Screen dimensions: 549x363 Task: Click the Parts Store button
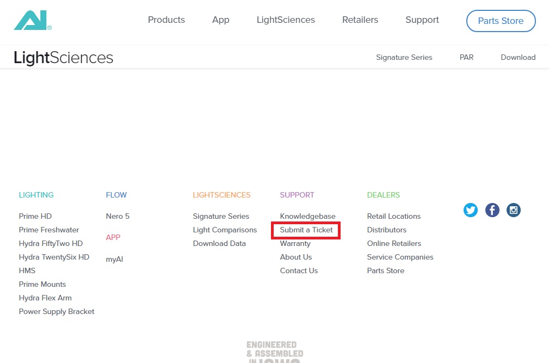[x=501, y=21]
